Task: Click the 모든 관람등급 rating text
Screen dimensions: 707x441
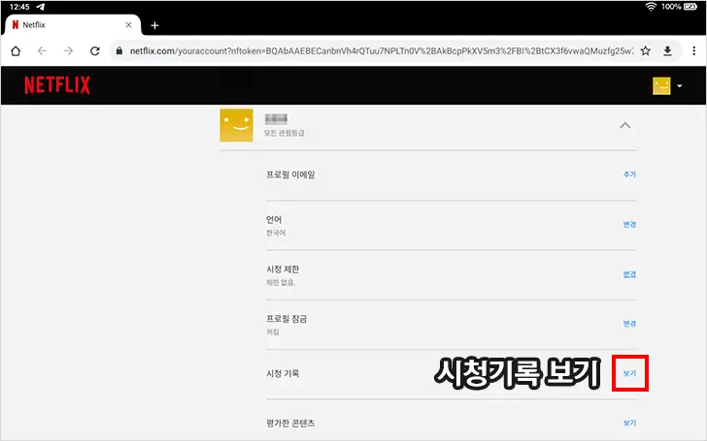Action: (x=284, y=133)
